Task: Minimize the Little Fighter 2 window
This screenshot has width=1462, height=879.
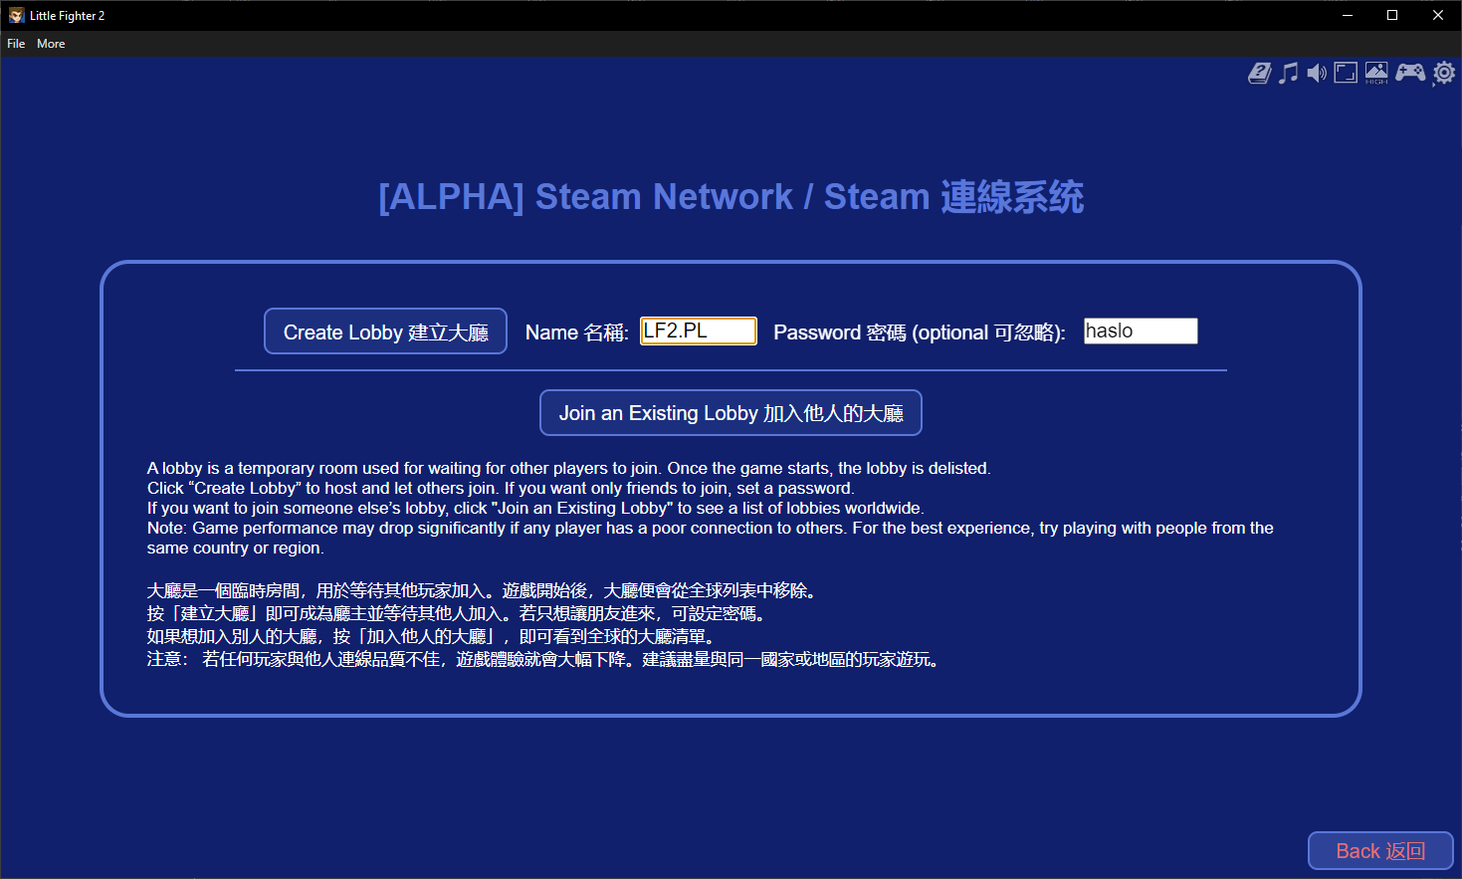Action: pos(1347,15)
